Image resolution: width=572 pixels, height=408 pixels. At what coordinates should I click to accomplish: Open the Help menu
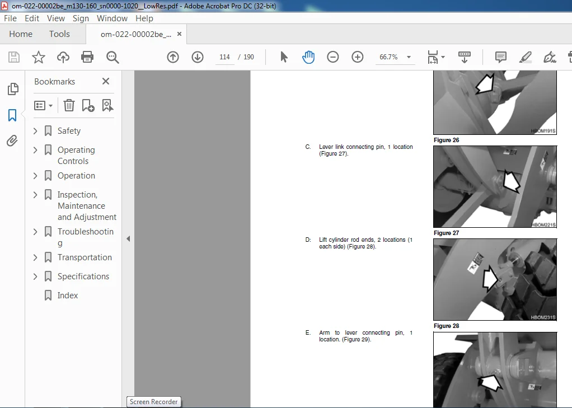144,18
